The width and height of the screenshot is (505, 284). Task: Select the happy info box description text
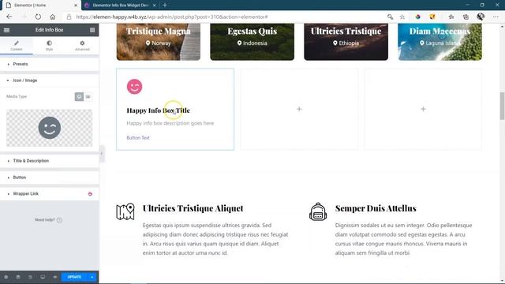tap(170, 123)
